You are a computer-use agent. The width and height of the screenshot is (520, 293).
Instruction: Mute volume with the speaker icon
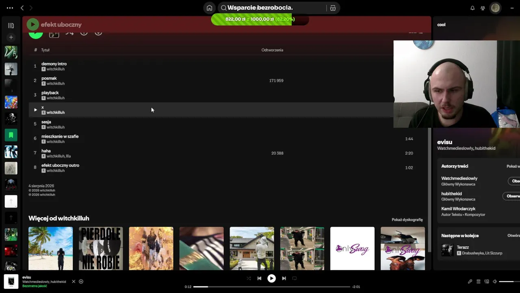point(495,281)
